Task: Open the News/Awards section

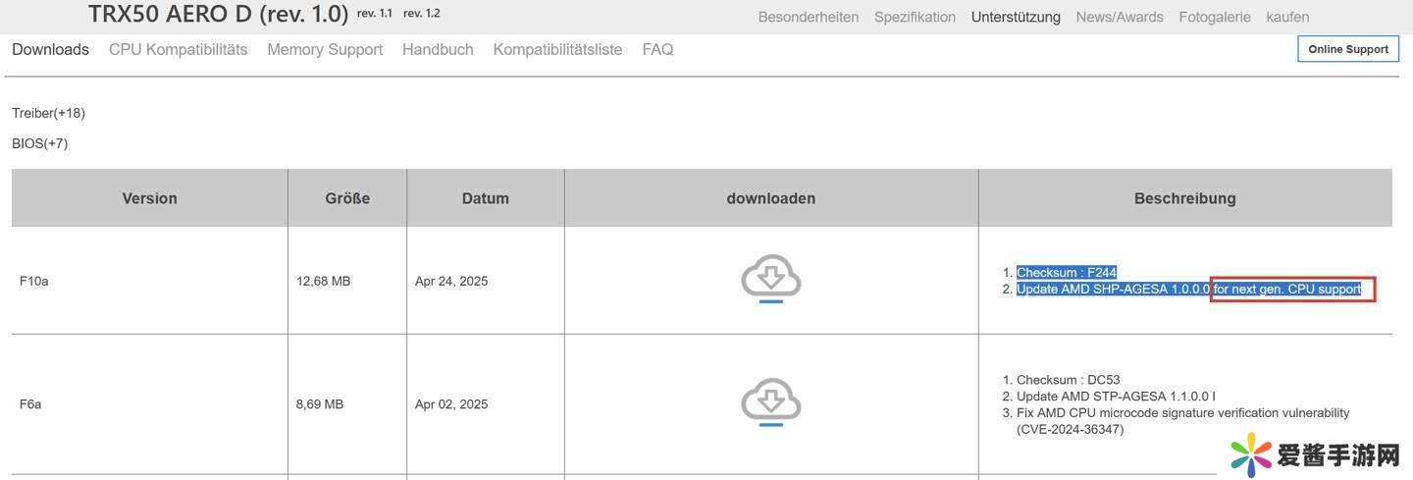Action: [x=1119, y=17]
